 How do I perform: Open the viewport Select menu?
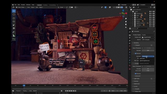point(33,7)
